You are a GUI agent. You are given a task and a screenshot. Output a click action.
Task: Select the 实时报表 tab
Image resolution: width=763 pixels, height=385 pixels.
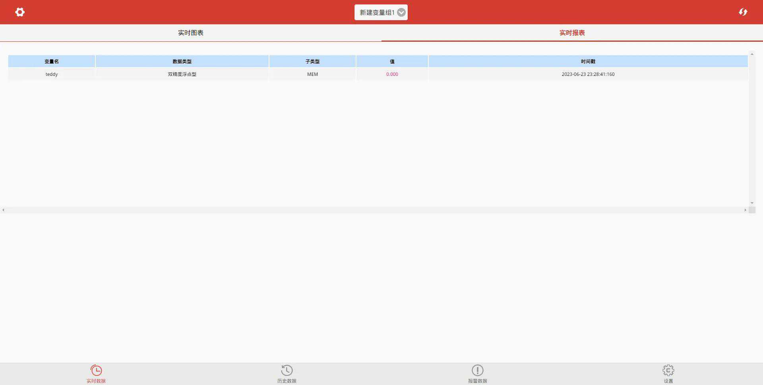572,33
